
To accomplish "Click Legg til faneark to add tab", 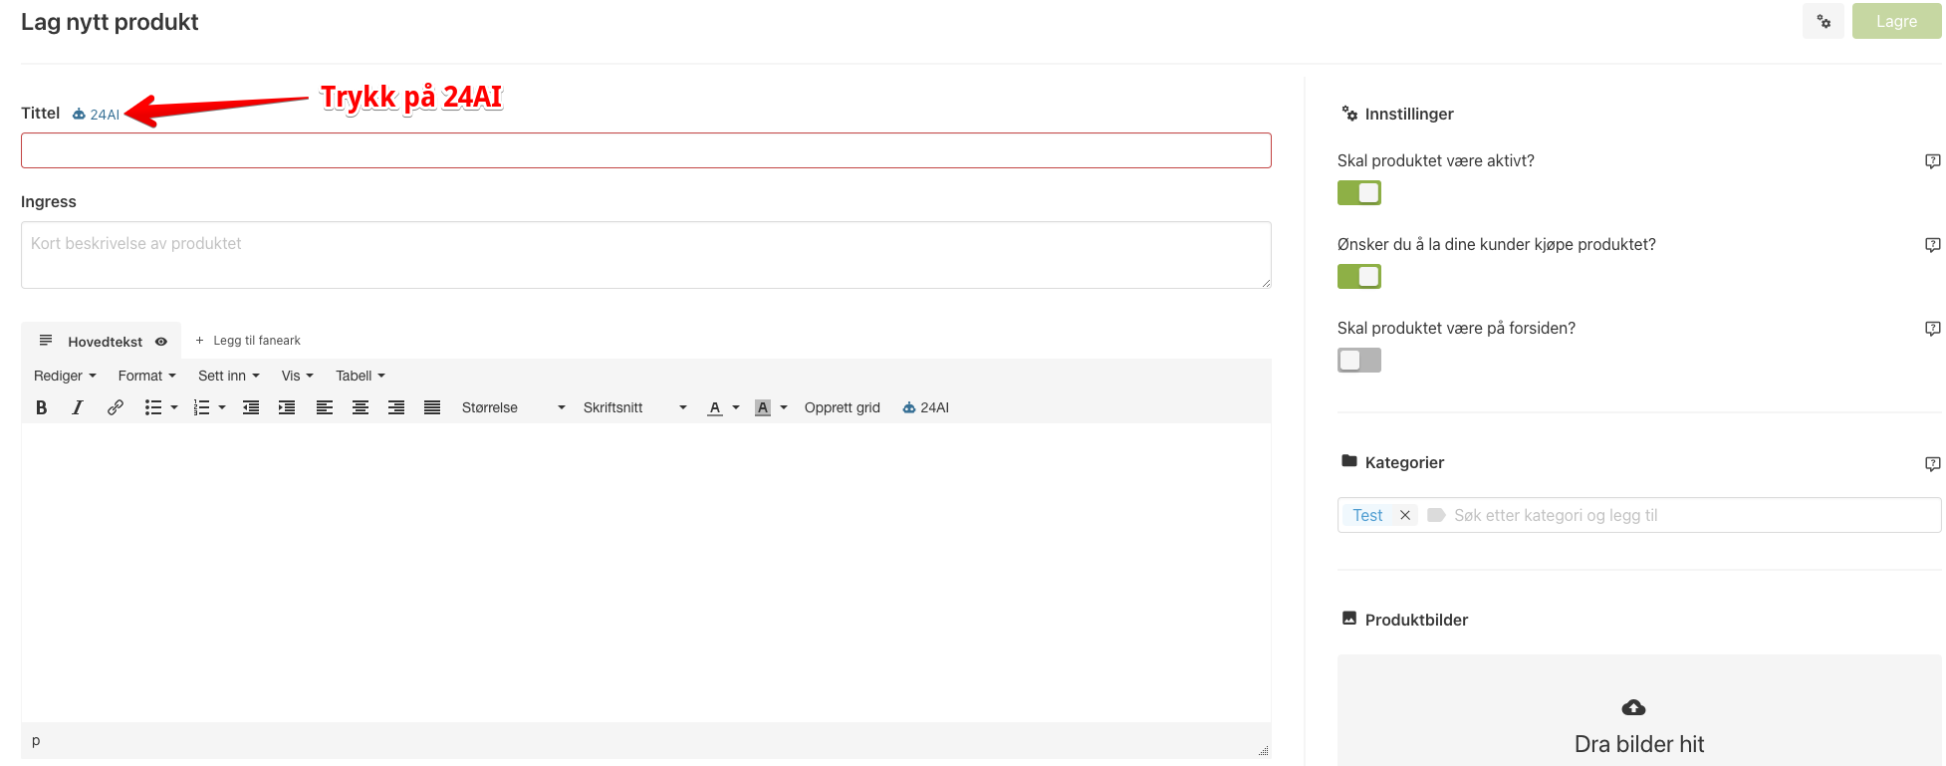I will click(248, 341).
